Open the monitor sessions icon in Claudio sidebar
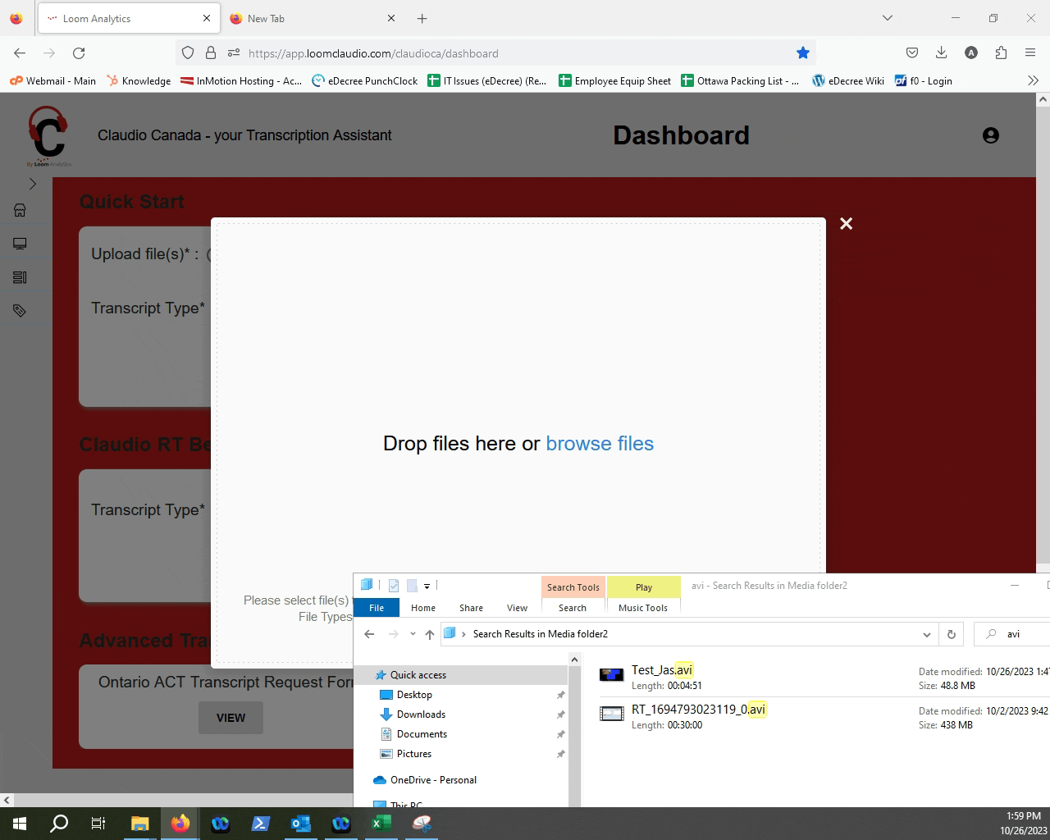Viewport: 1050px width, 840px height. tap(21, 243)
